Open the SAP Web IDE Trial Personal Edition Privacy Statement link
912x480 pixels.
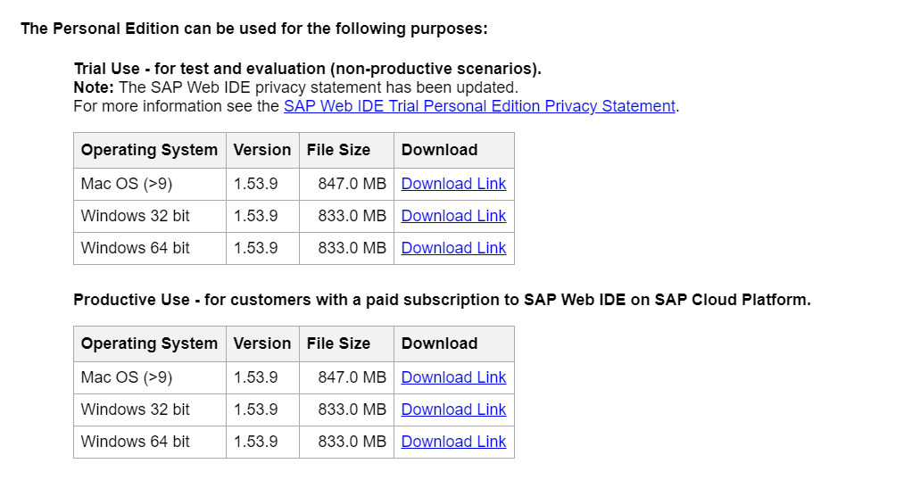tap(479, 106)
